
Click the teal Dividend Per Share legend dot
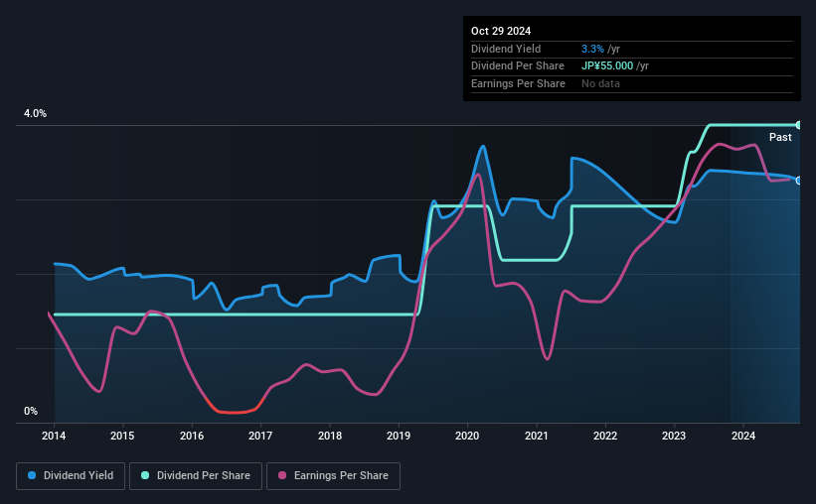[x=145, y=475]
